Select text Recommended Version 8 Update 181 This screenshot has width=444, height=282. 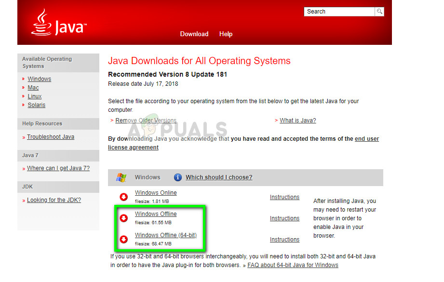(168, 74)
